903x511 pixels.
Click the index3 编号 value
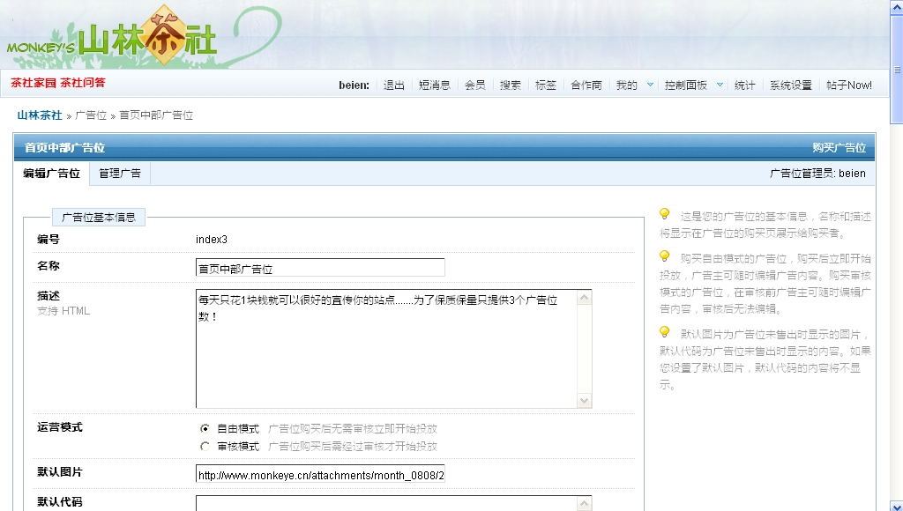click(x=212, y=240)
